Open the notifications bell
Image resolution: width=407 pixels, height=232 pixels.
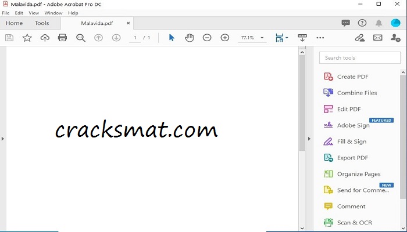379,23
